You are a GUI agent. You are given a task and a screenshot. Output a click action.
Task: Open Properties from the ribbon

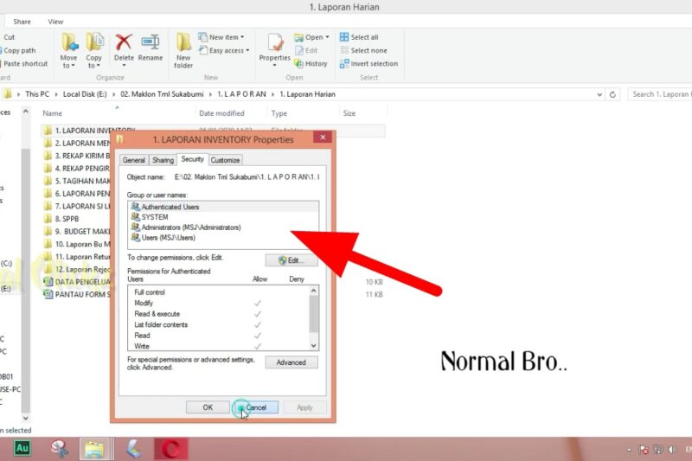pyautogui.click(x=275, y=48)
